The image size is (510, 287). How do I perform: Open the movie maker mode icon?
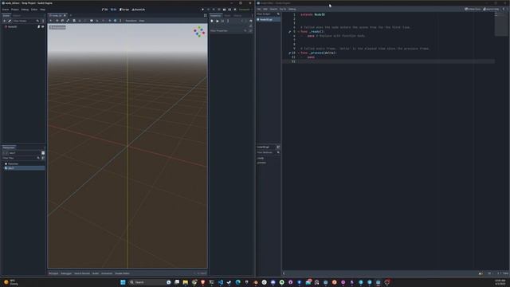click(235, 10)
